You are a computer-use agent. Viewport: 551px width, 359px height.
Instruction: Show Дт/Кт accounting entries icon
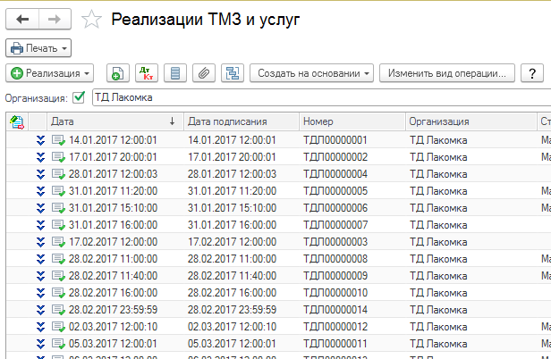(x=146, y=72)
